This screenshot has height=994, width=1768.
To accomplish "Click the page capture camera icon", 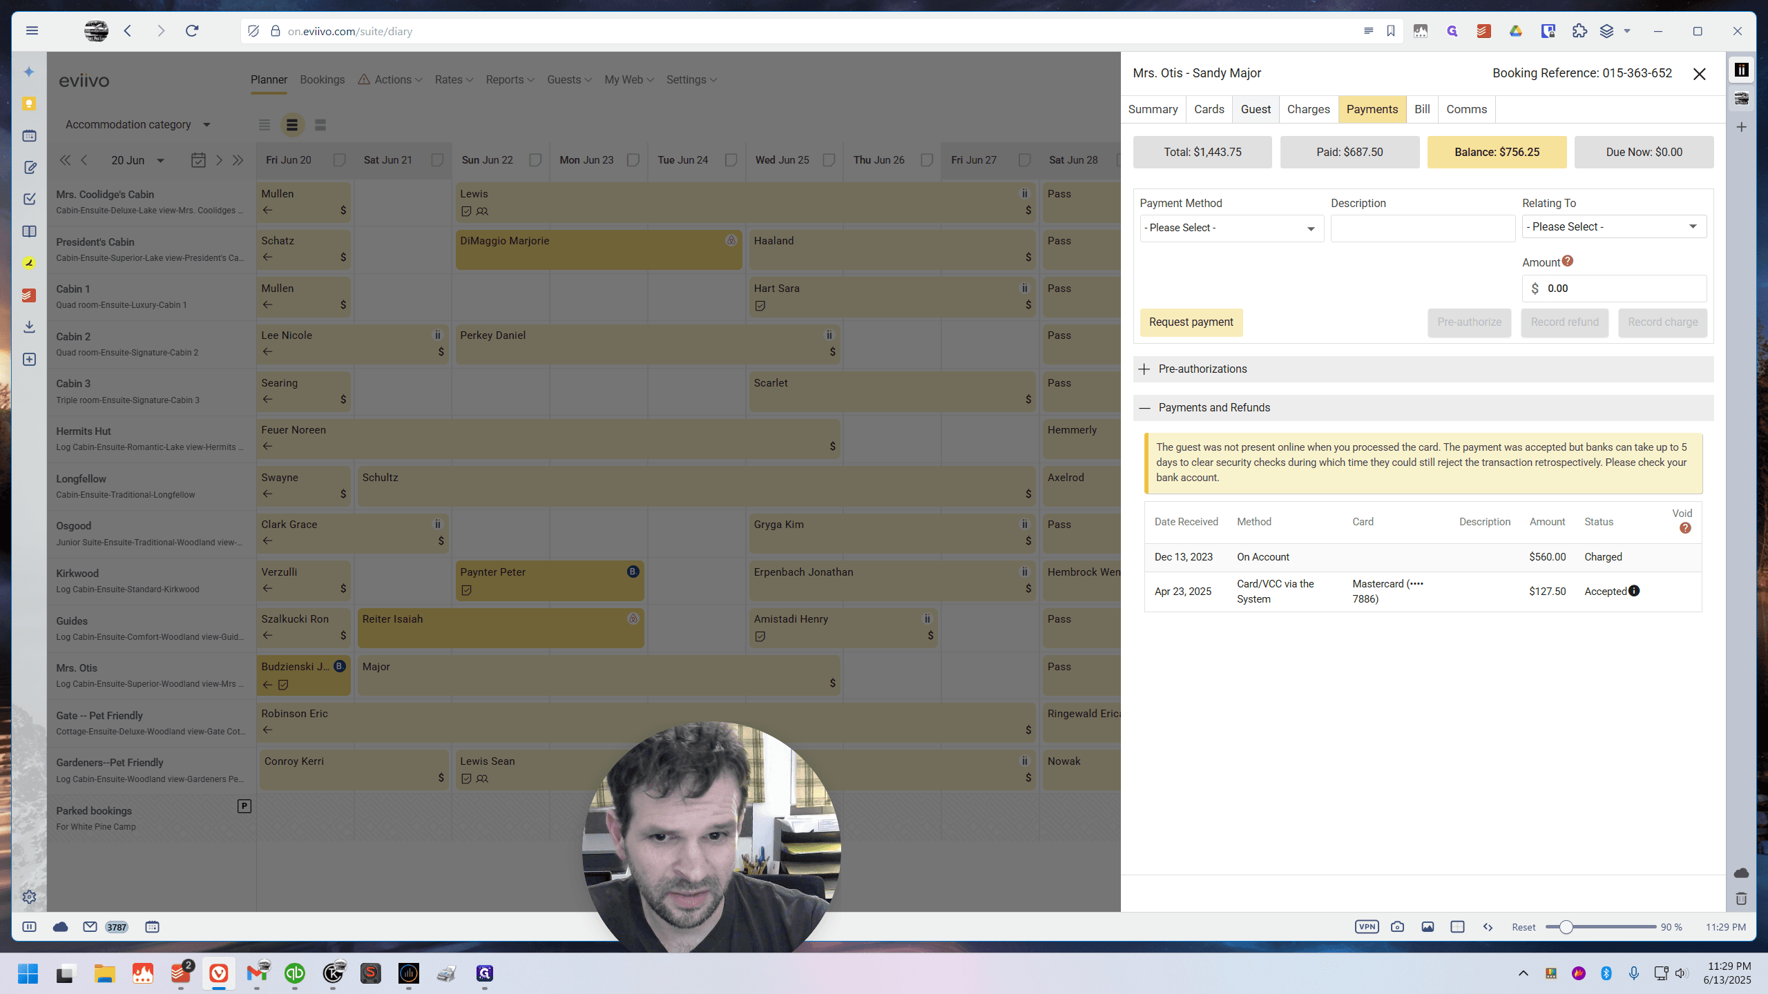I will [x=1397, y=927].
